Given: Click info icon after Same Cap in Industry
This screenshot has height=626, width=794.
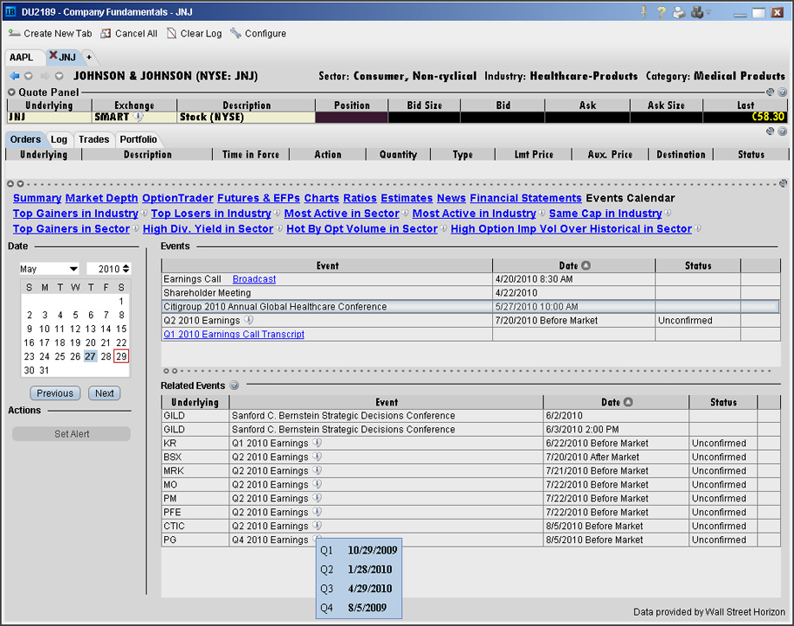Looking at the screenshot, I should 667,213.
